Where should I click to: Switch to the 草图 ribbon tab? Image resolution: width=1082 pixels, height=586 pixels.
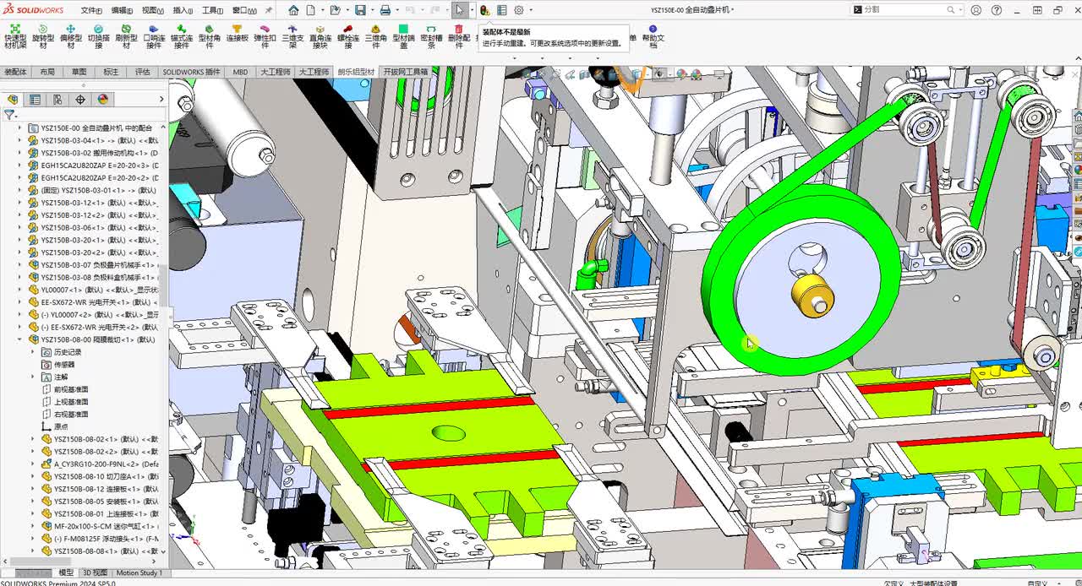(79, 72)
